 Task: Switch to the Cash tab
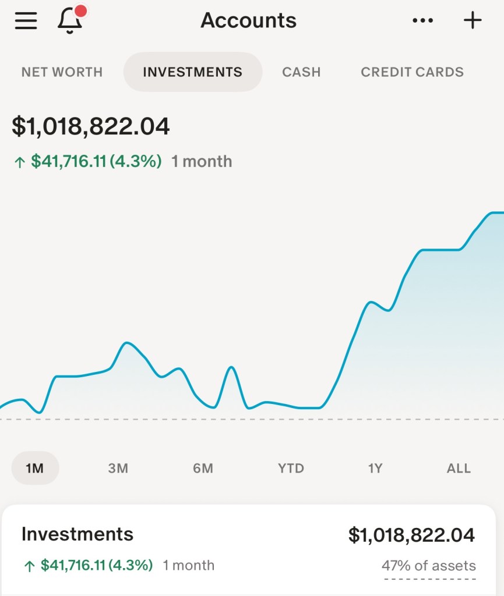(x=301, y=72)
